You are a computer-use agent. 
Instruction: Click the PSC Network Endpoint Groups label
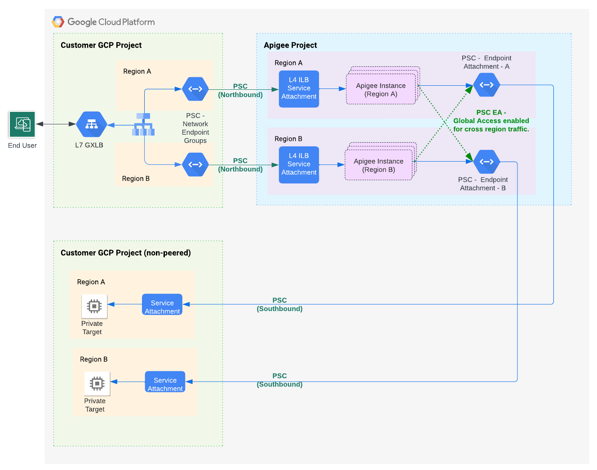(195, 128)
